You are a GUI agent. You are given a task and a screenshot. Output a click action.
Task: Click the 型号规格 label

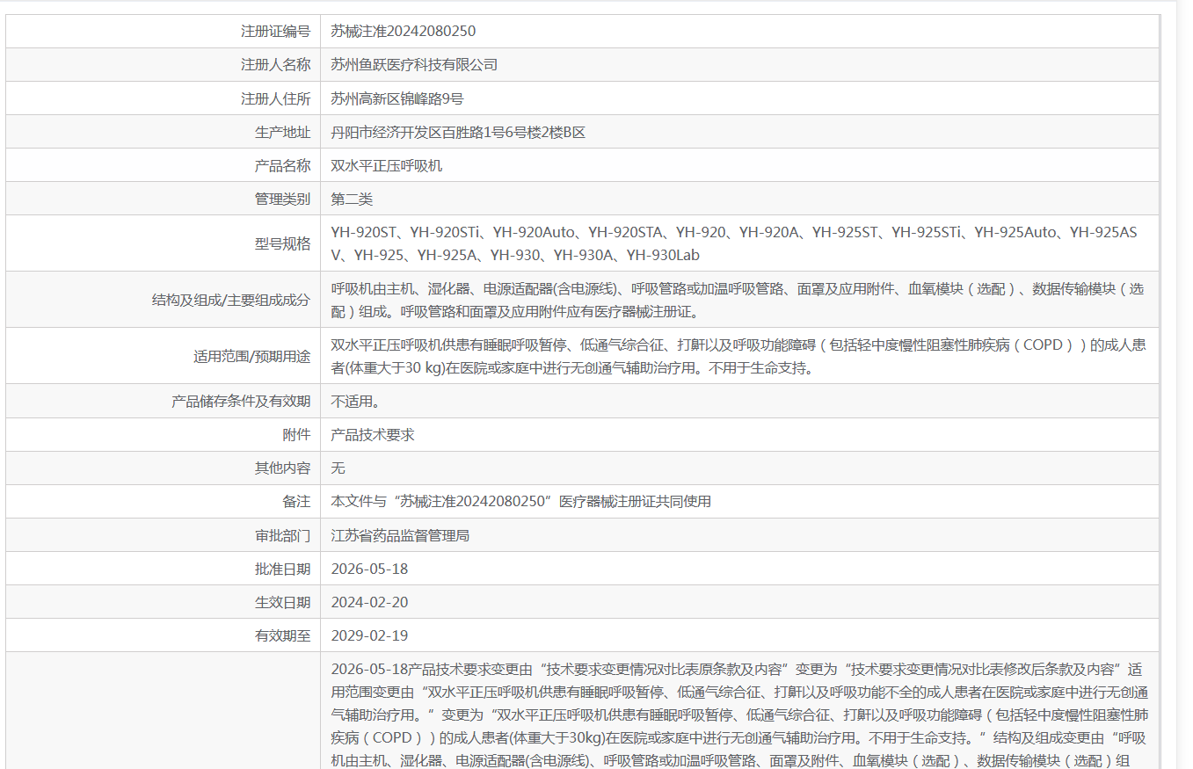click(x=282, y=243)
